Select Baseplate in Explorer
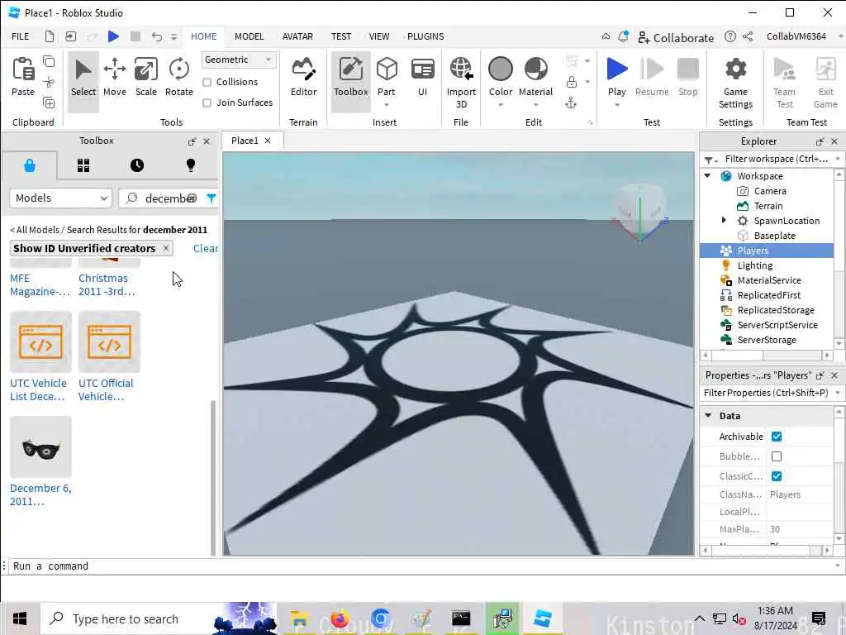This screenshot has width=846, height=635. coord(774,236)
